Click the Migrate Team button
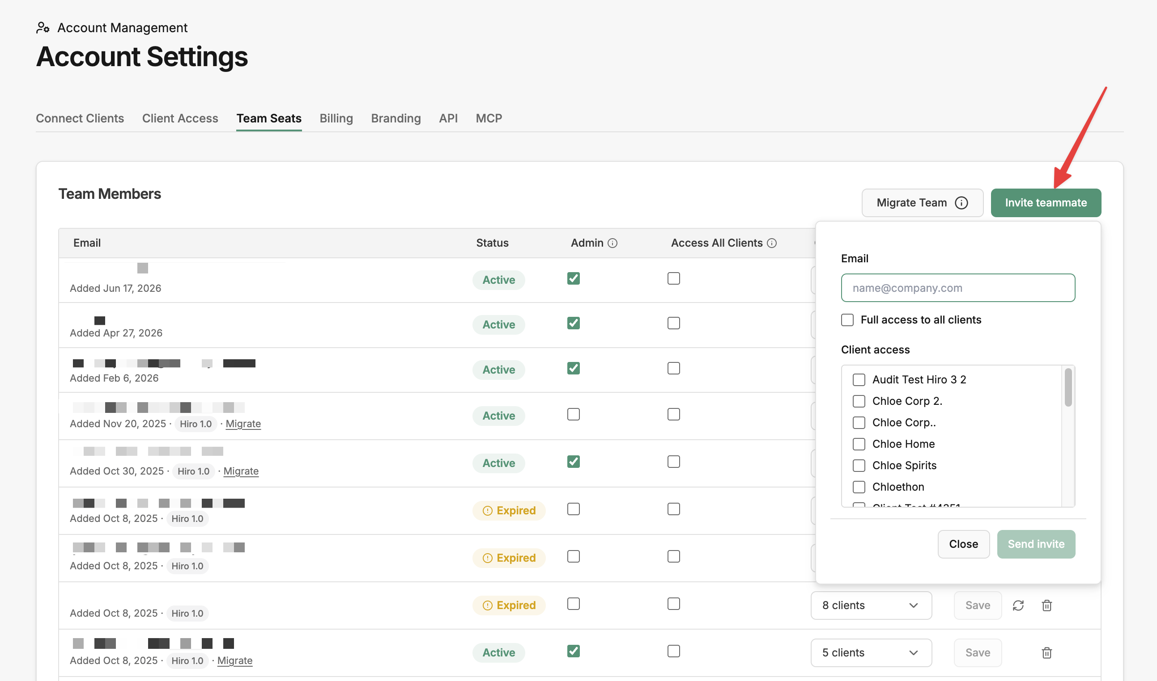The image size is (1157, 681). pyautogui.click(x=922, y=203)
